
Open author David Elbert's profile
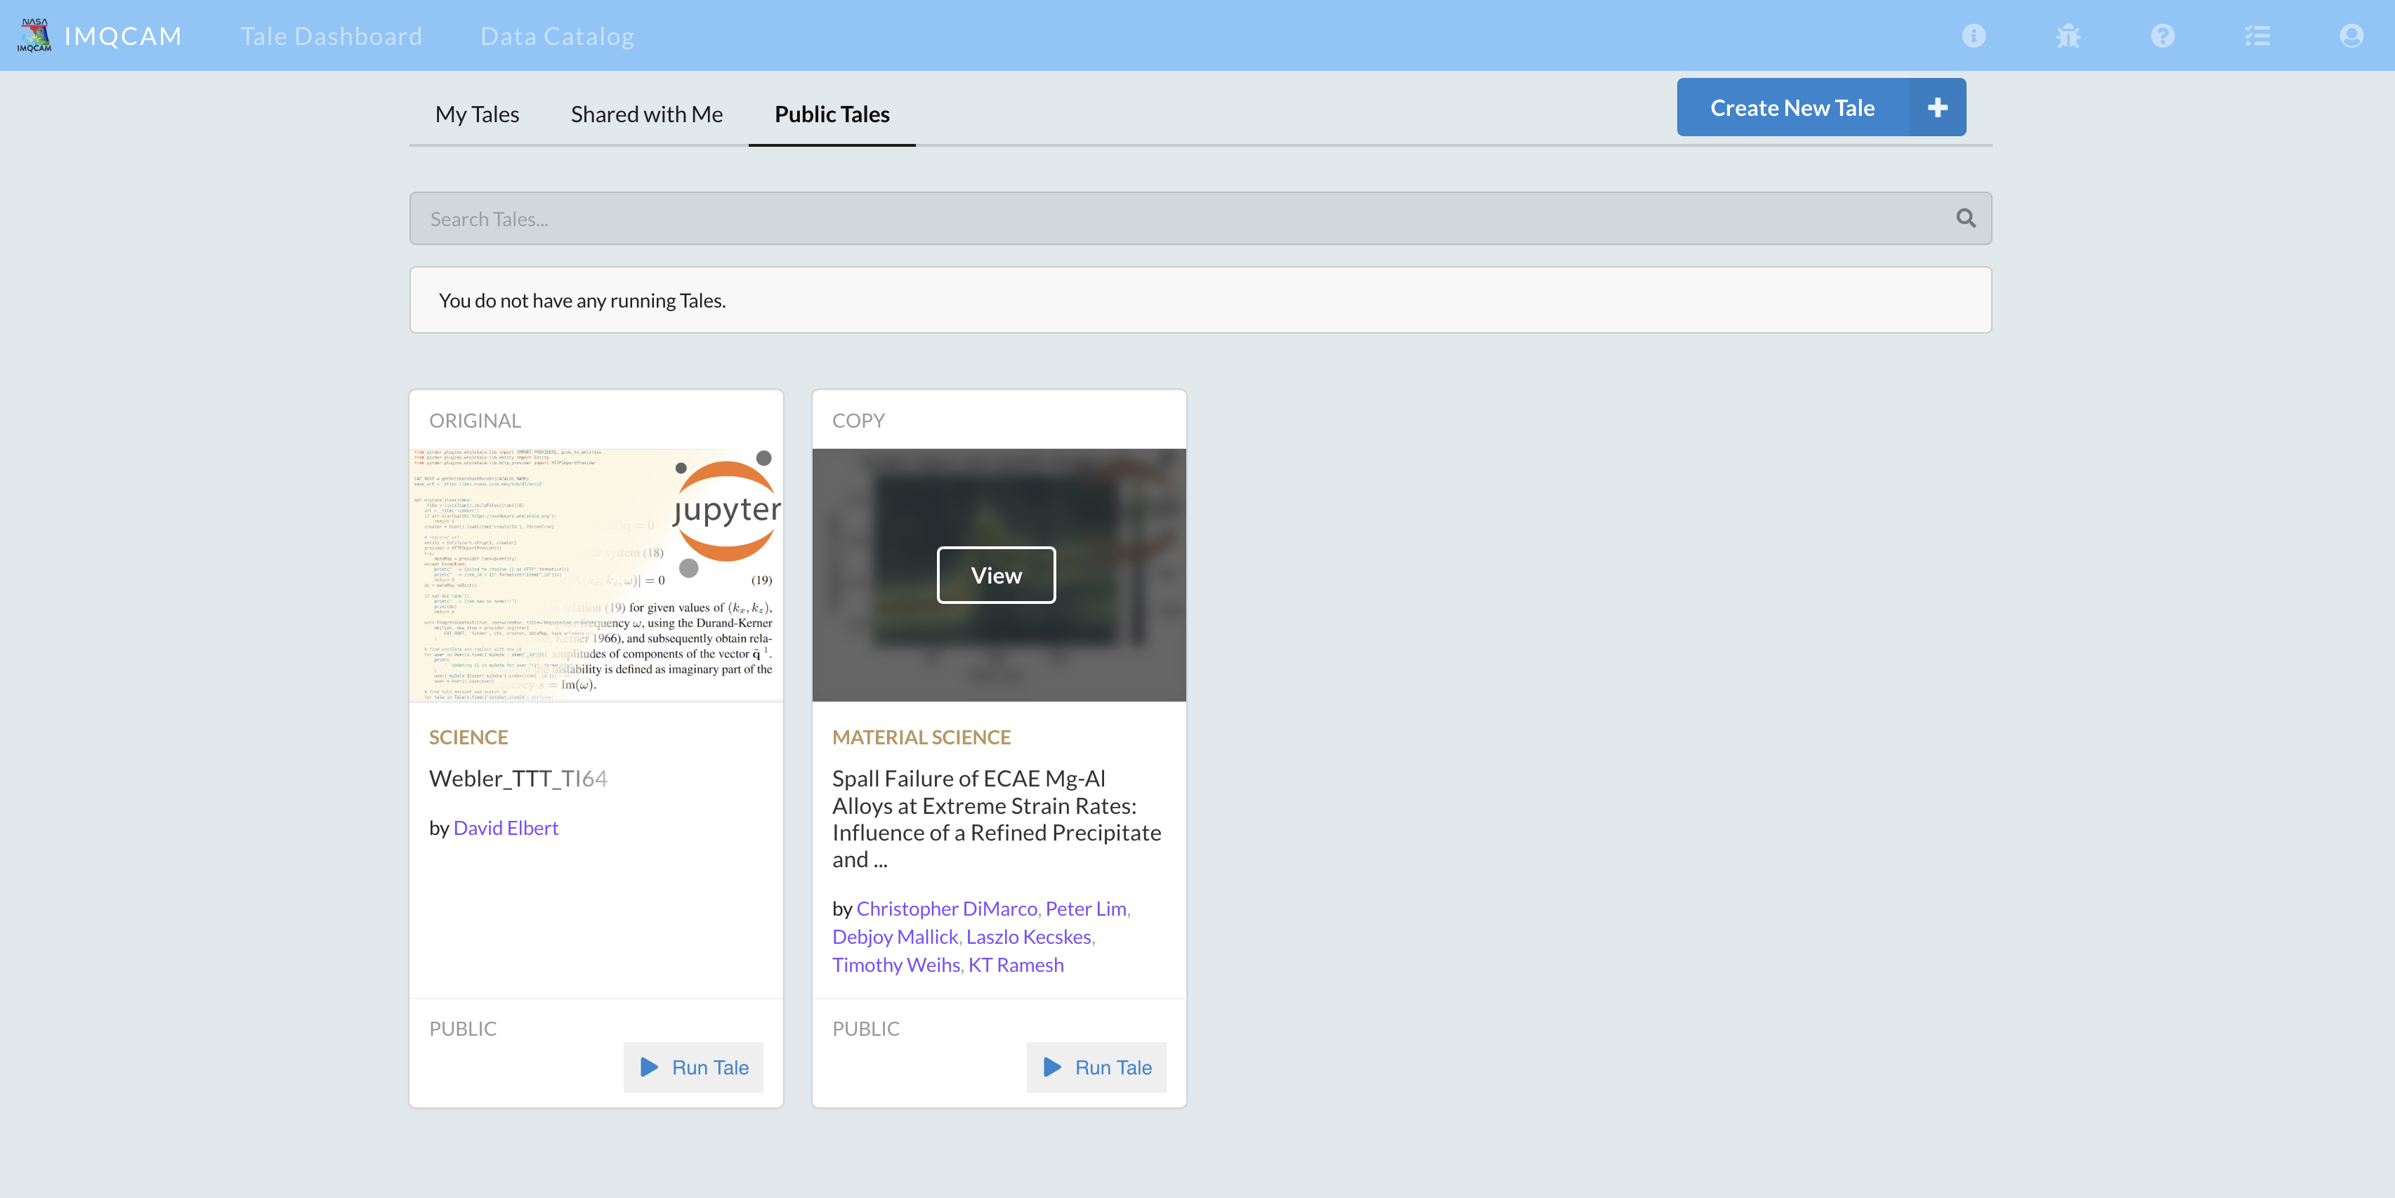(506, 827)
